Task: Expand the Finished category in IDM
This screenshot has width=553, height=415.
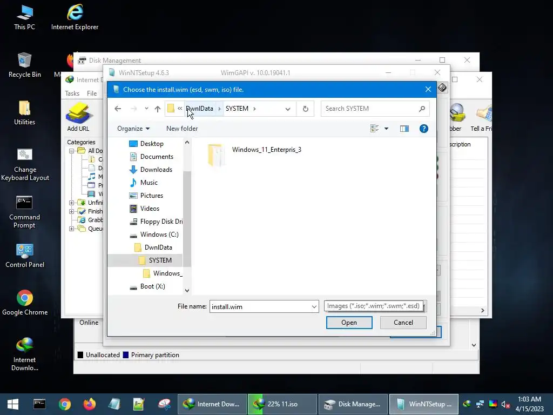Action: click(x=72, y=211)
